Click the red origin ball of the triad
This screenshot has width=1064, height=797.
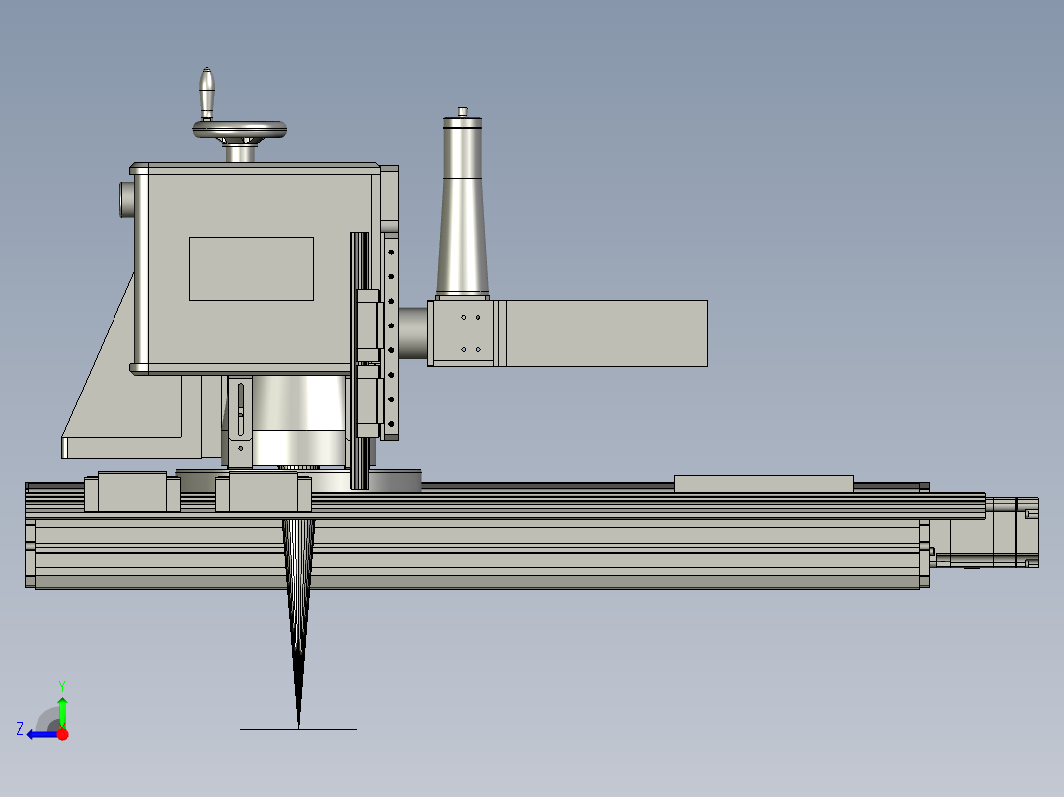coord(63,734)
